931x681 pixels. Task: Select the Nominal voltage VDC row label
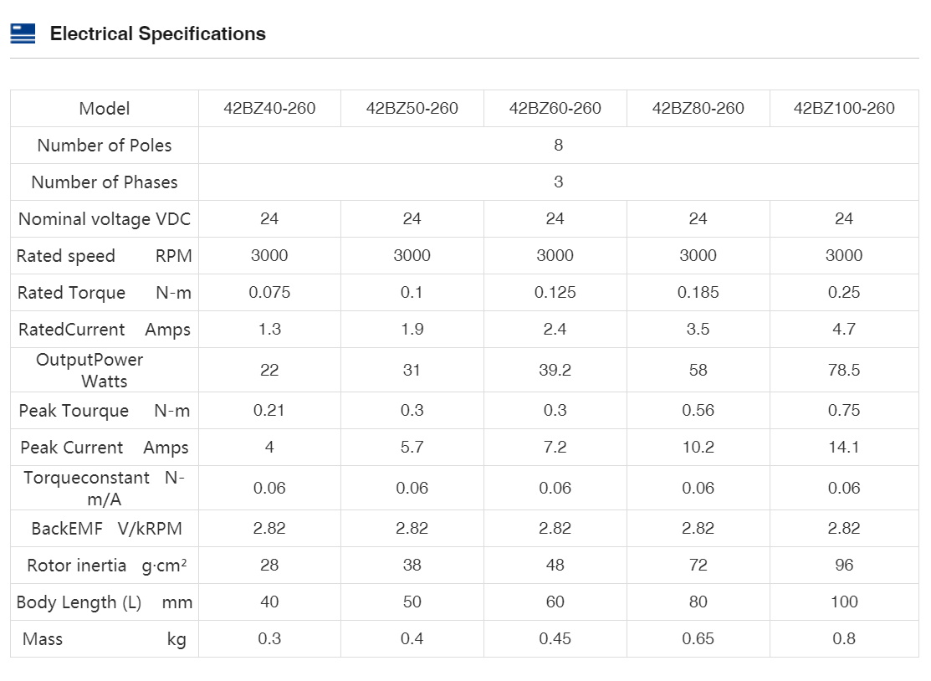pos(105,219)
